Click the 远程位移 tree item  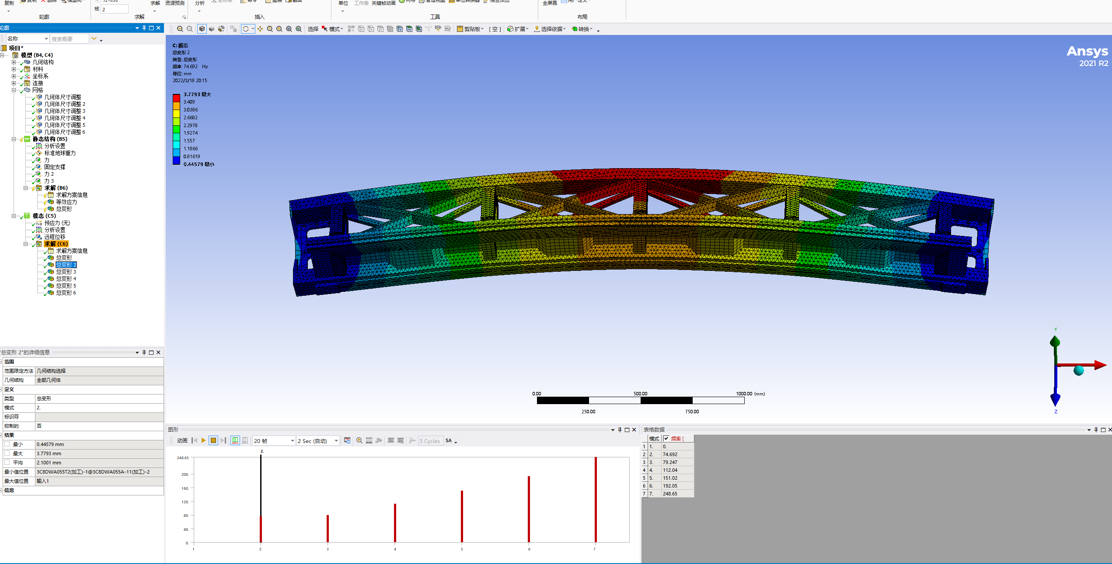54,237
